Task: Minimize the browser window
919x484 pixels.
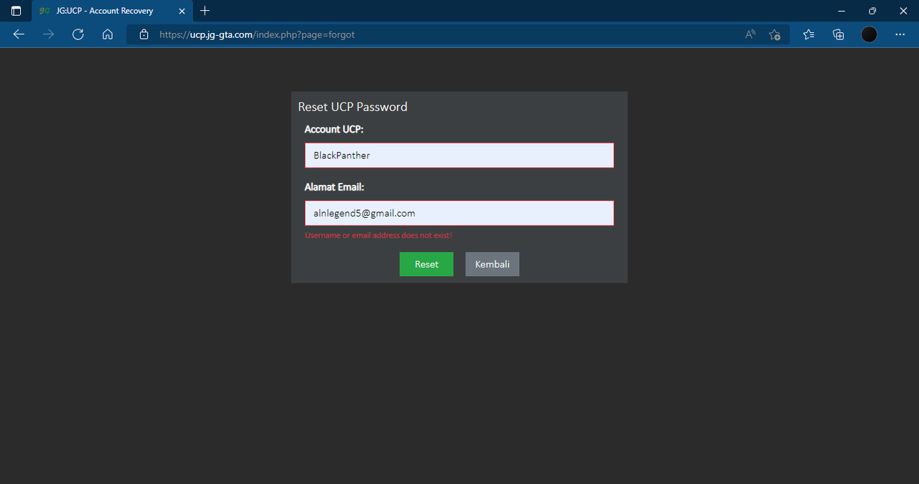Action: pos(840,11)
